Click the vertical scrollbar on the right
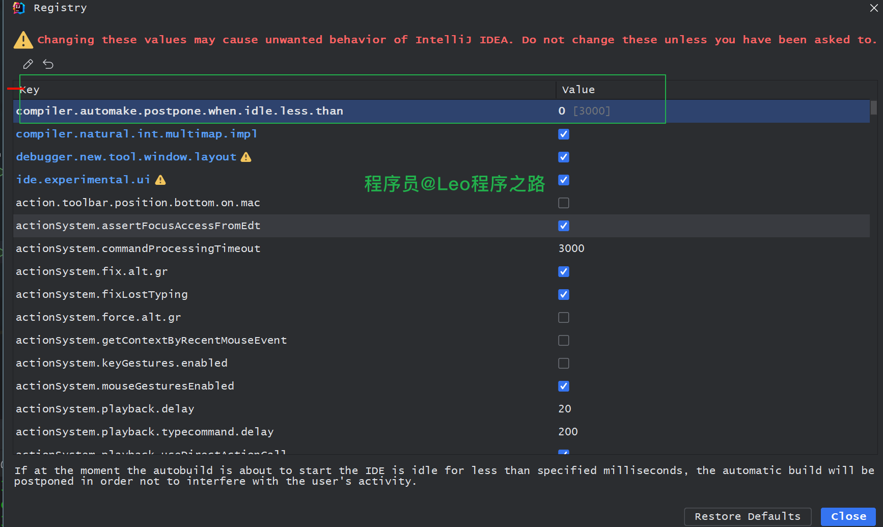 [874, 108]
